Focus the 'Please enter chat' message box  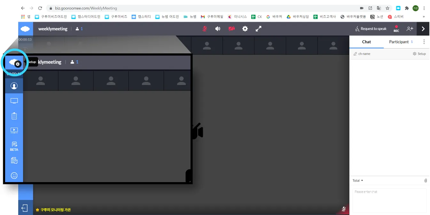[x=389, y=200]
